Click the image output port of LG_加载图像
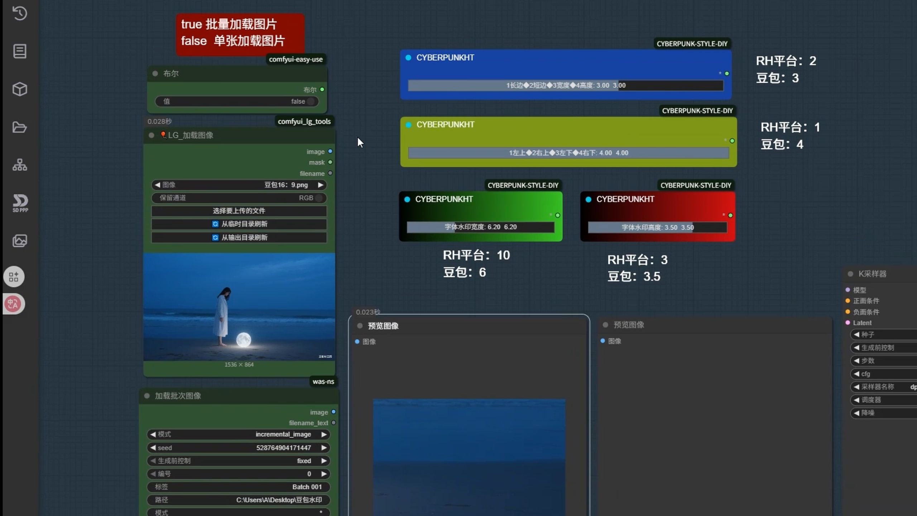Image resolution: width=917 pixels, height=516 pixels. (x=330, y=152)
